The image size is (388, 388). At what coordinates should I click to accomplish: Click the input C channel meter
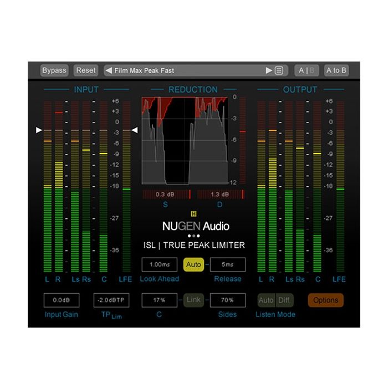[x=104, y=187]
